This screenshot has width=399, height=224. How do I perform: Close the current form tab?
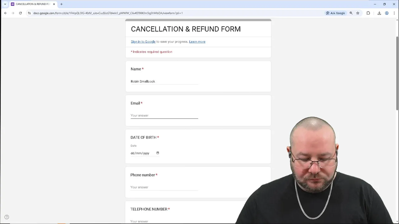54,4
